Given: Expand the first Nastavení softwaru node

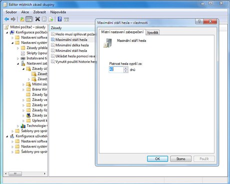Looking at the screenshot, I should [x=12, y=38].
